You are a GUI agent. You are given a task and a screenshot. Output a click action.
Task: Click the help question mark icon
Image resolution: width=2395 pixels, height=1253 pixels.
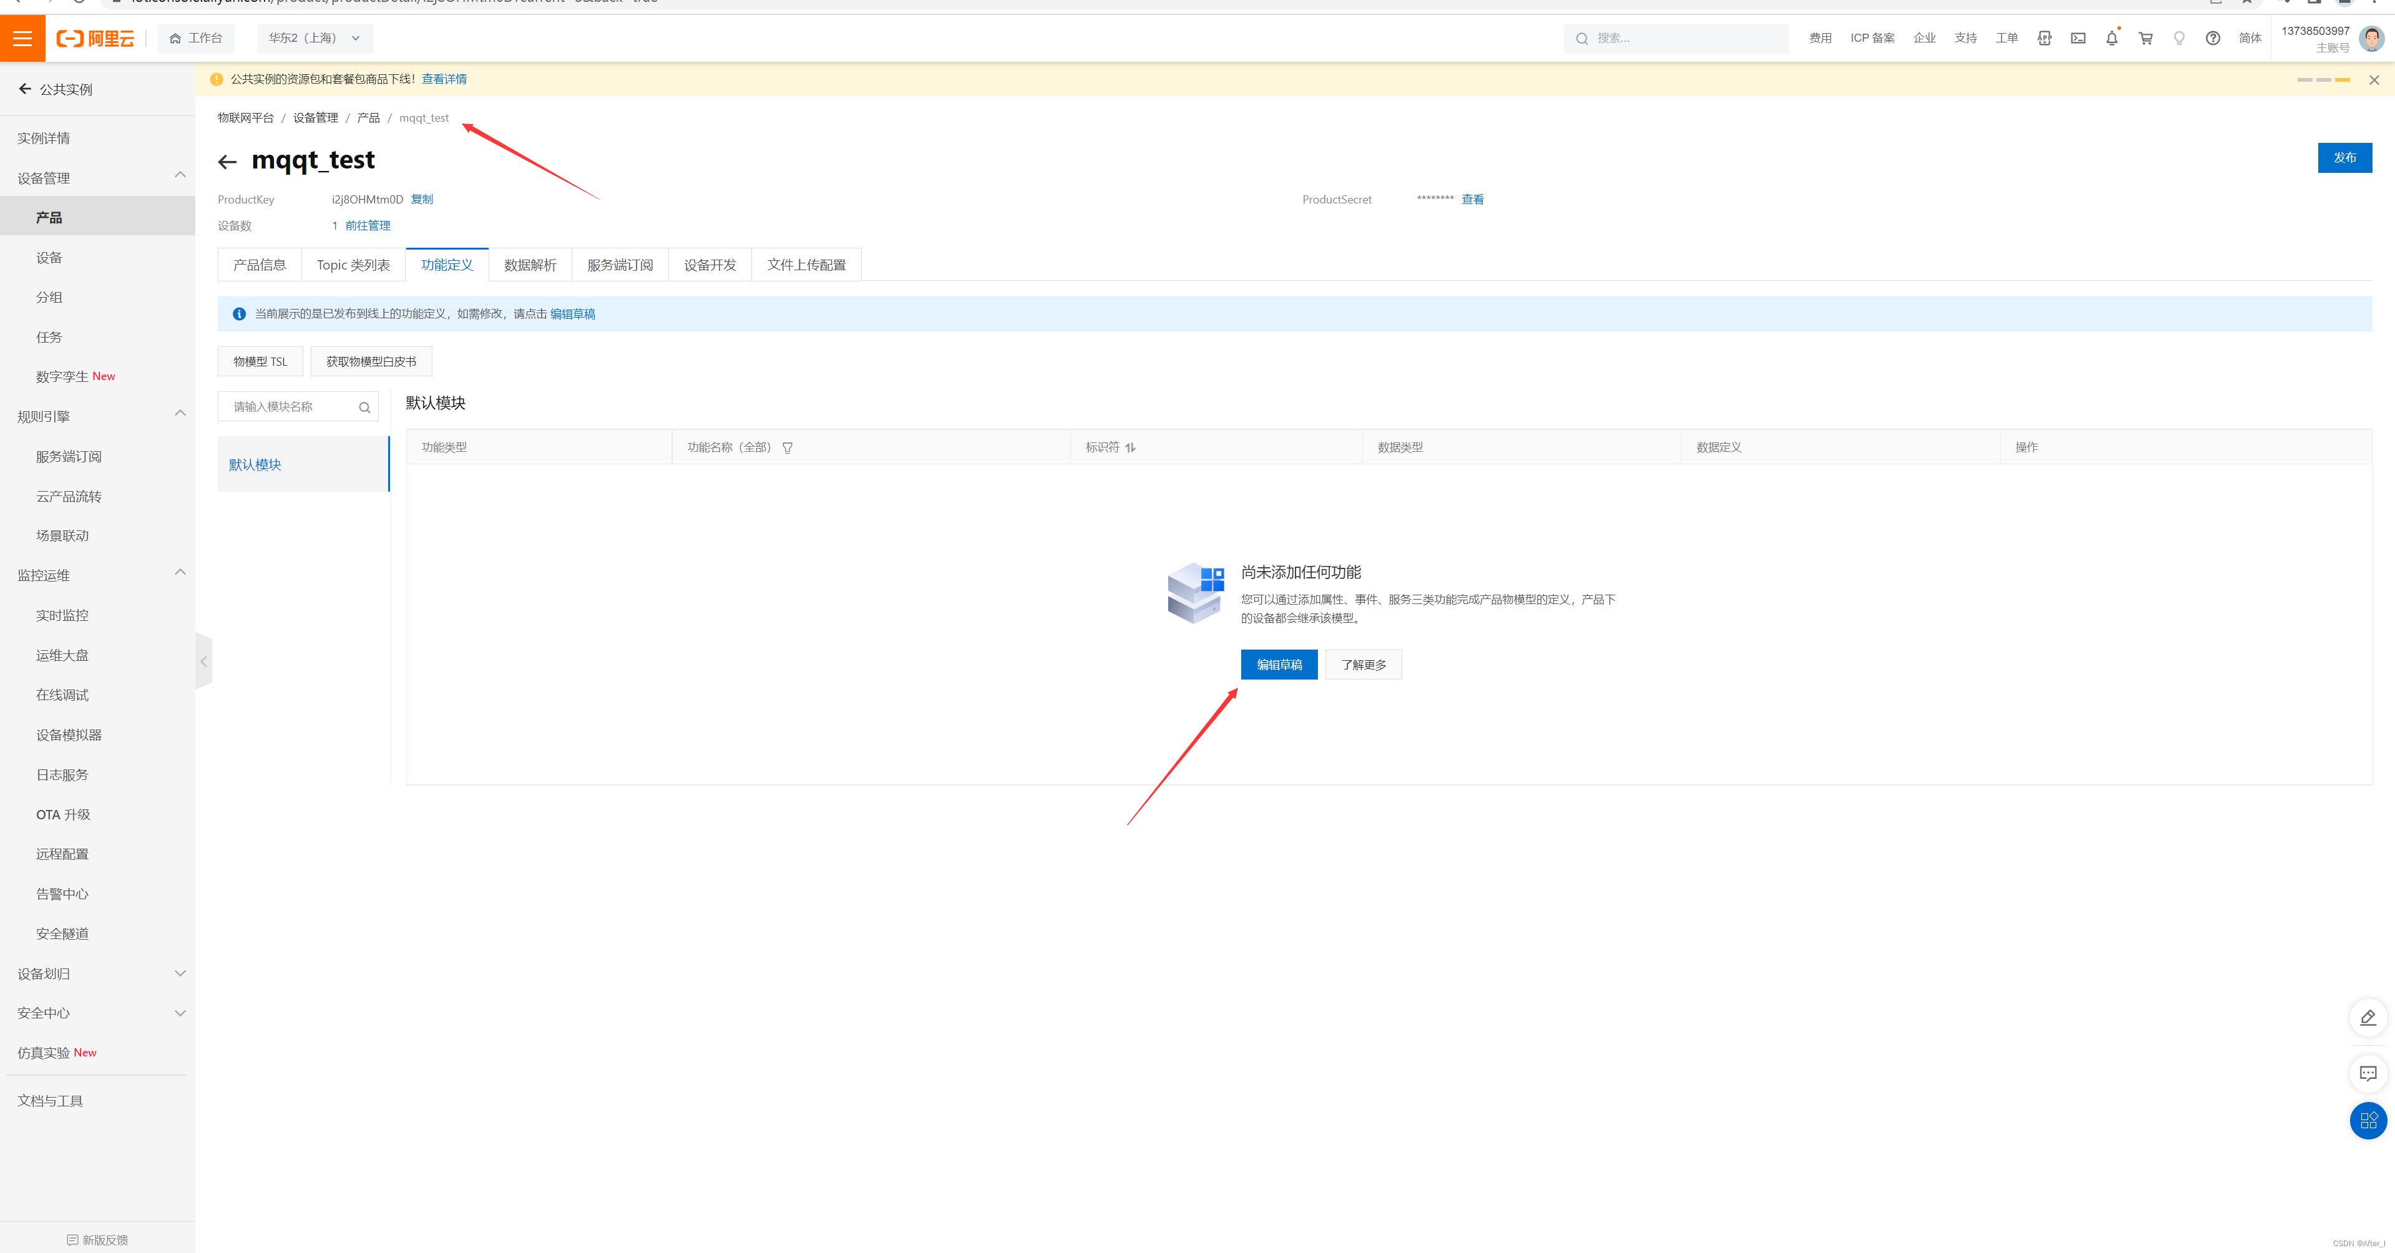tap(2213, 38)
